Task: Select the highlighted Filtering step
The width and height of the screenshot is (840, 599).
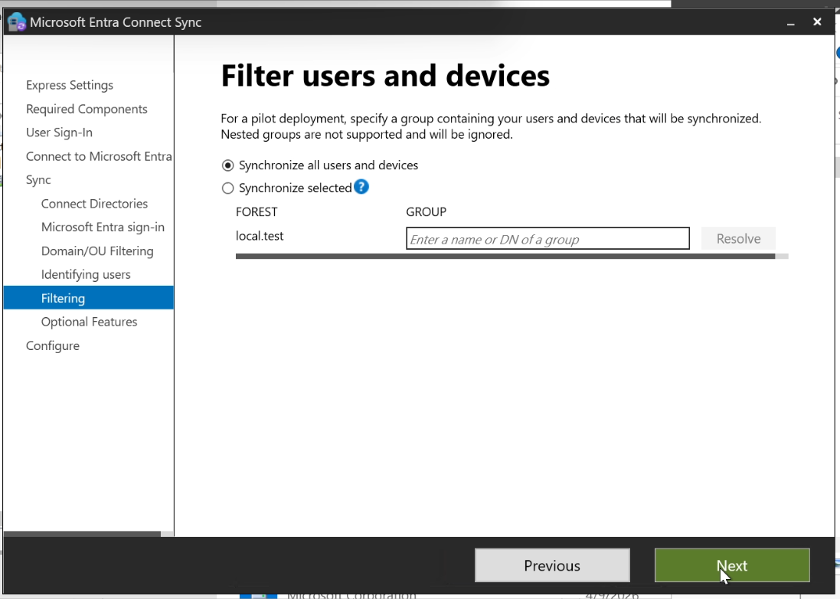Action: tap(88, 298)
